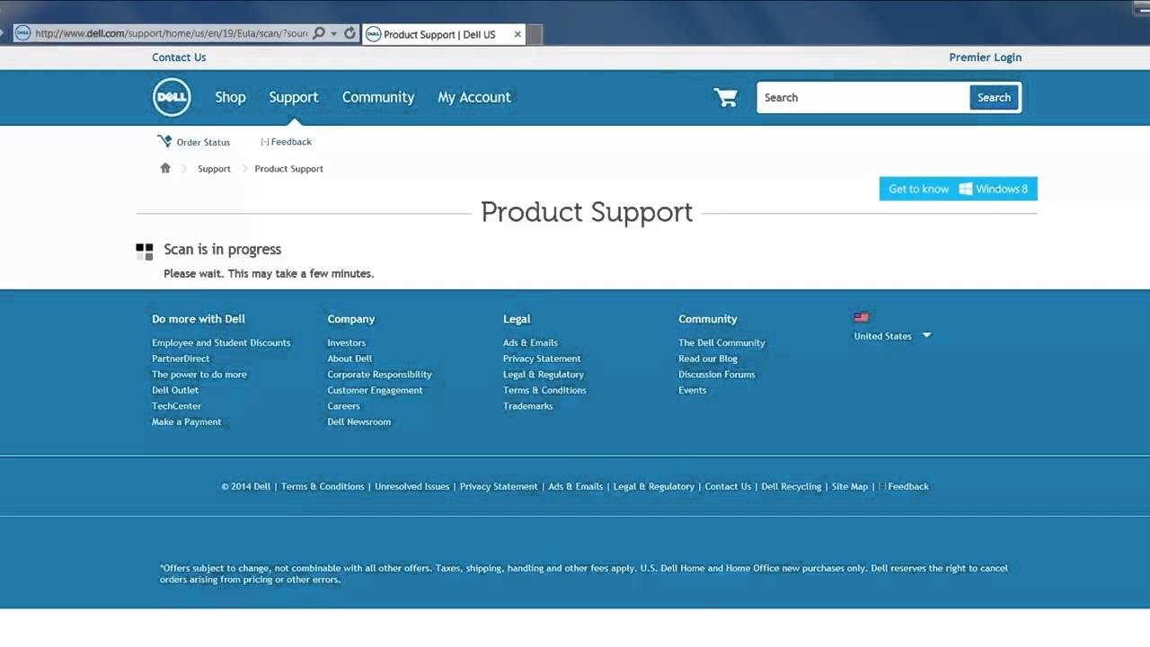
Task: Open Corporate Responsibility link
Action: 379,375
